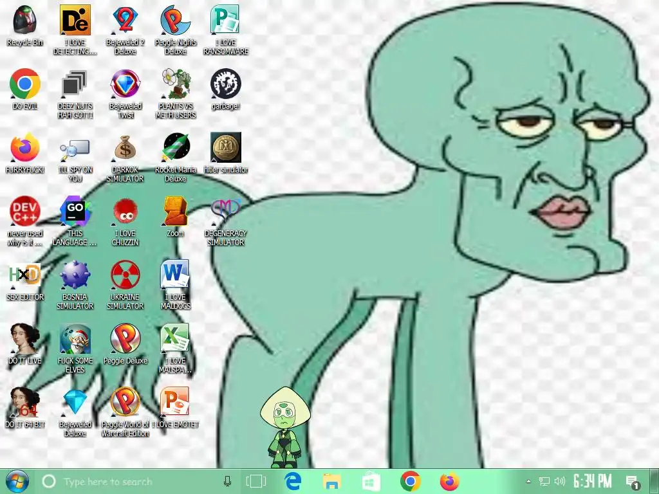Open the 'garbage!' desktop icon
The height and width of the screenshot is (494, 659).
pyautogui.click(x=226, y=84)
